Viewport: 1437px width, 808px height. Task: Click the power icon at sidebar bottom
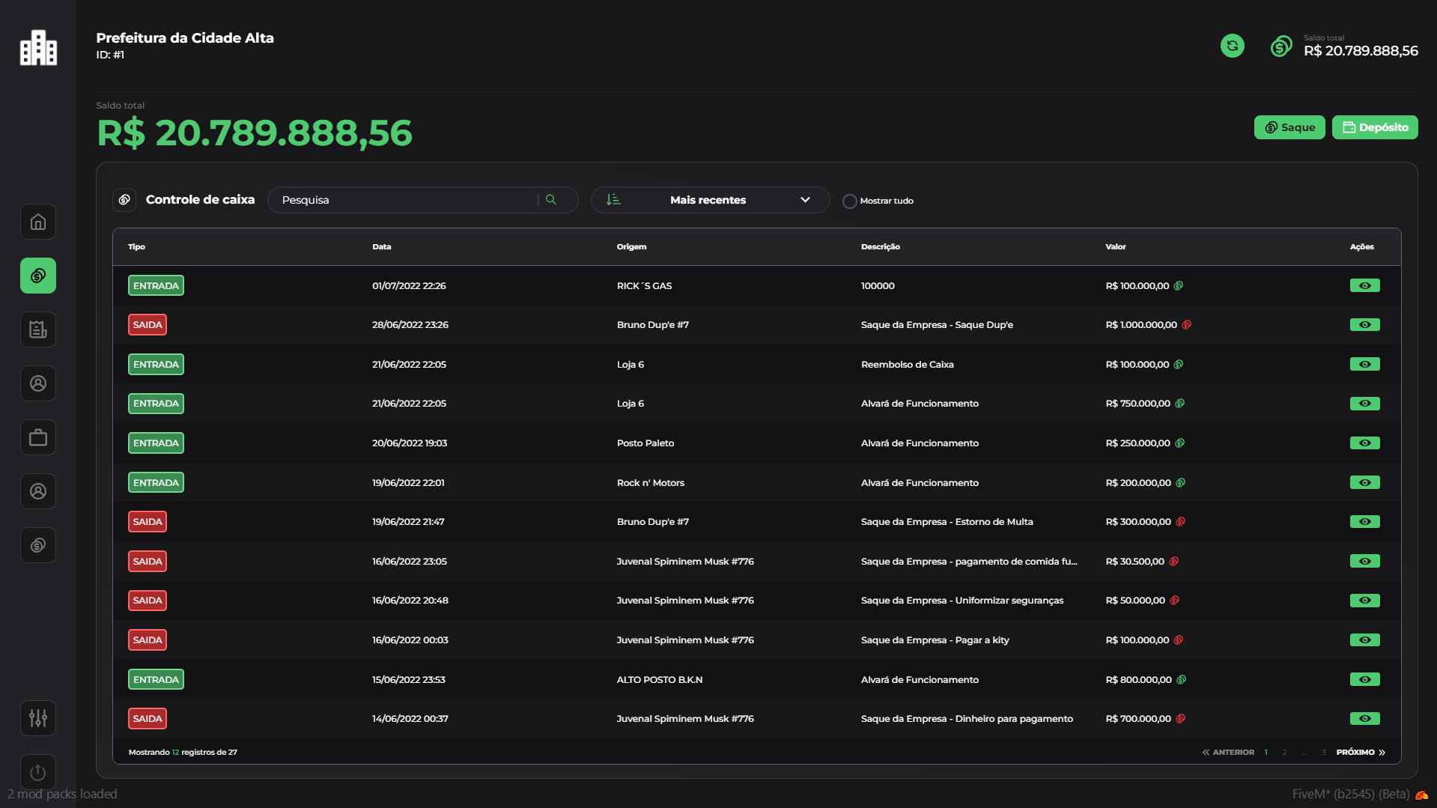[38, 771]
